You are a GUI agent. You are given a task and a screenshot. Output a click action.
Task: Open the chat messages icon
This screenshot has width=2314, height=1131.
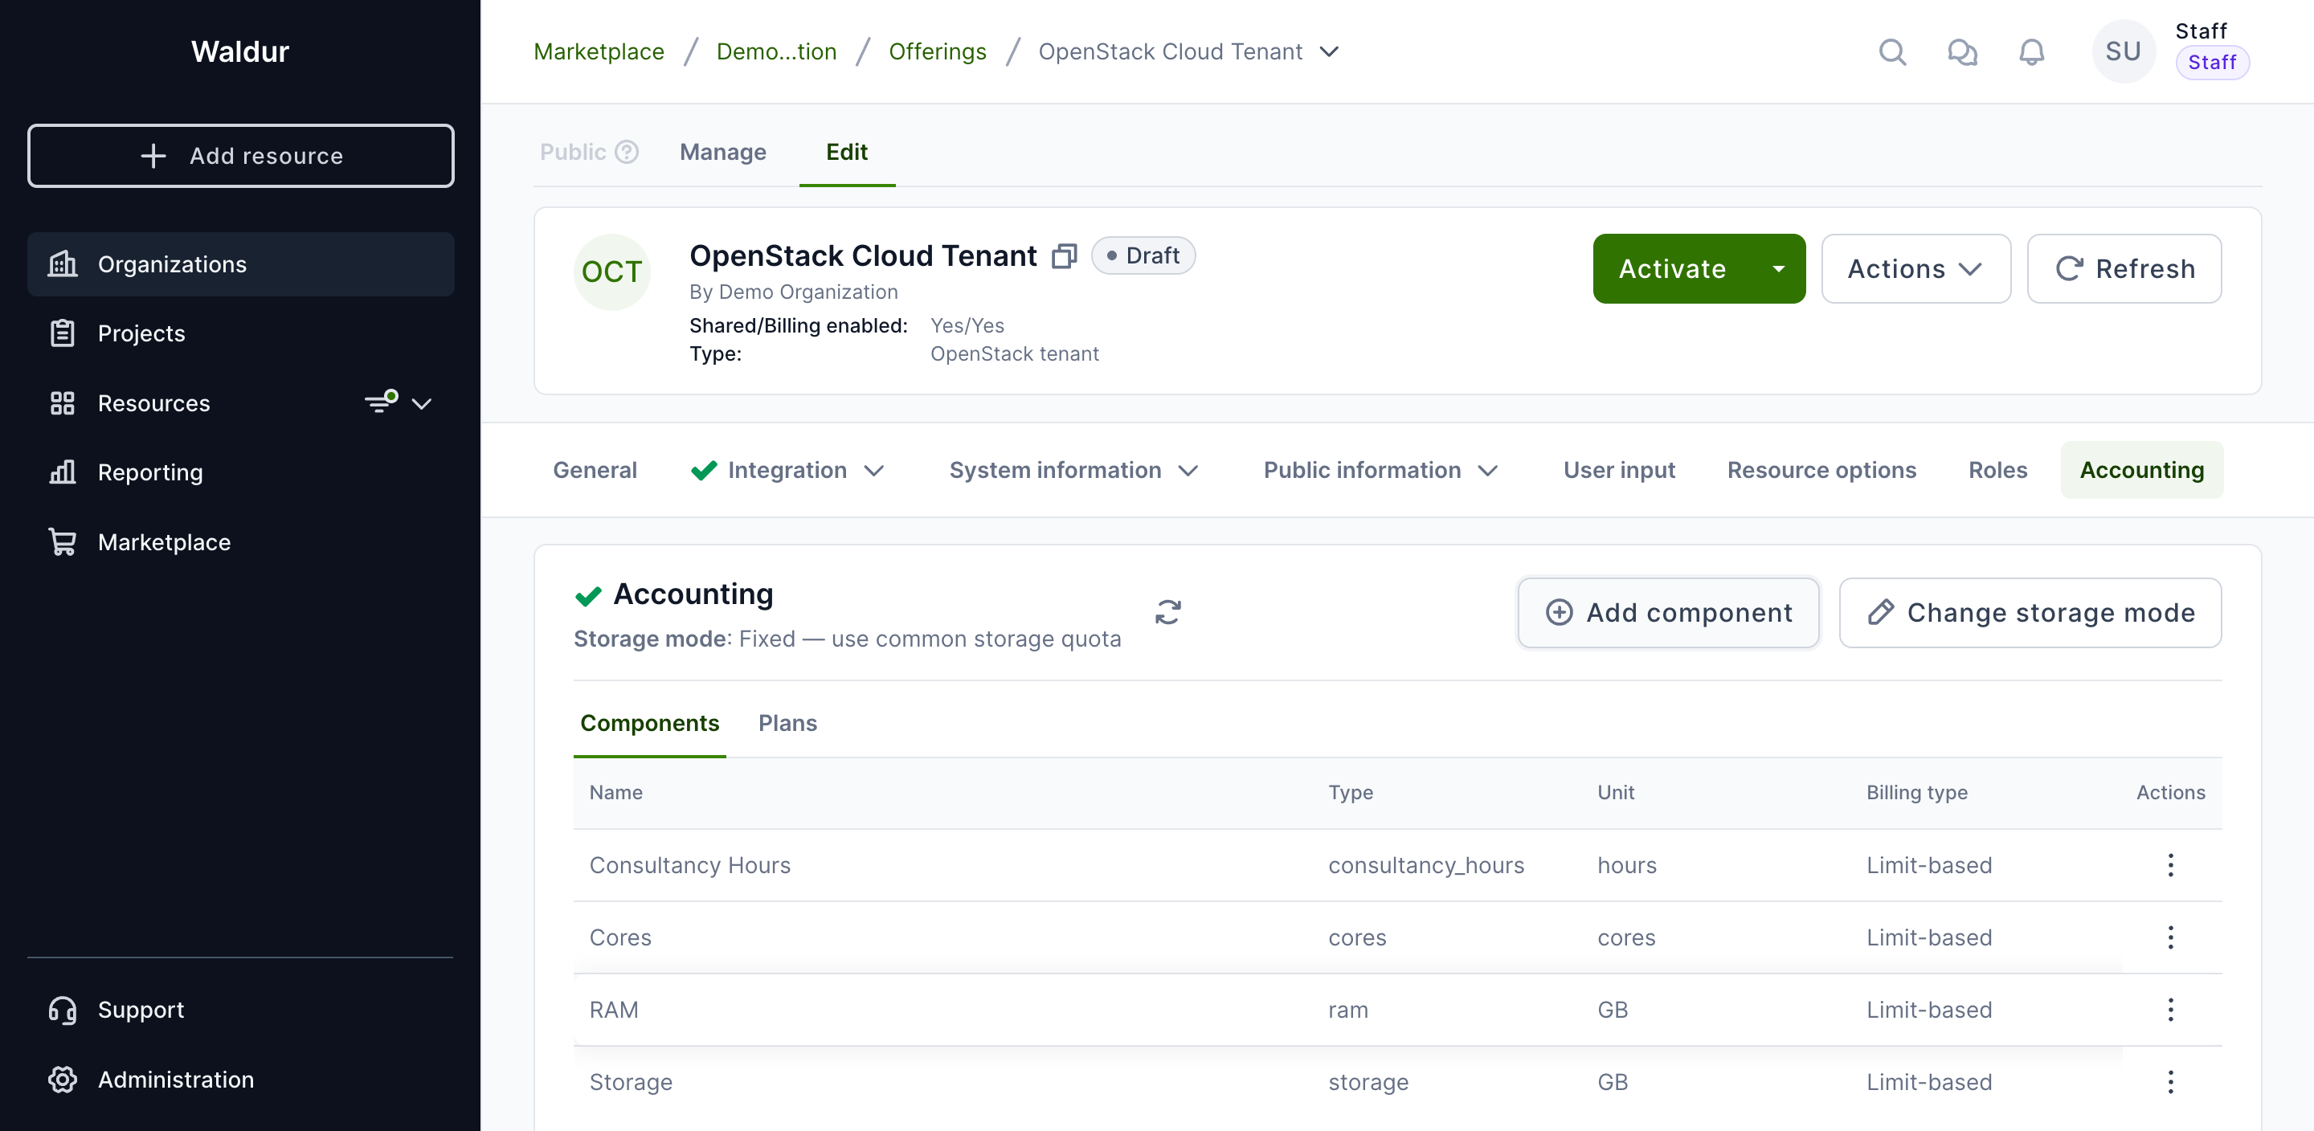coord(1962,52)
